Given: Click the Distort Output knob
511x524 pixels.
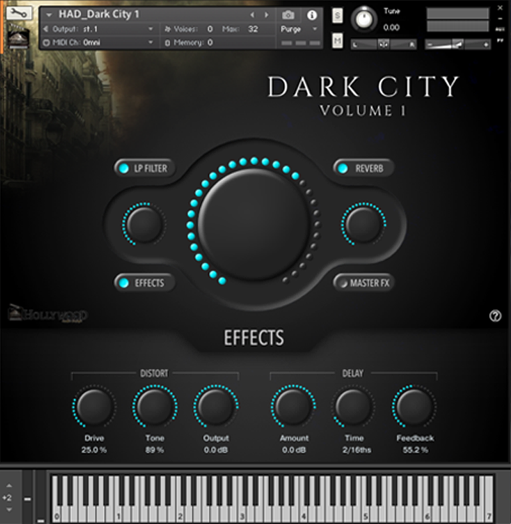Looking at the screenshot, I should pyautogui.click(x=216, y=407).
